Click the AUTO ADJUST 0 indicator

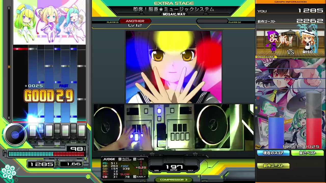point(125,159)
